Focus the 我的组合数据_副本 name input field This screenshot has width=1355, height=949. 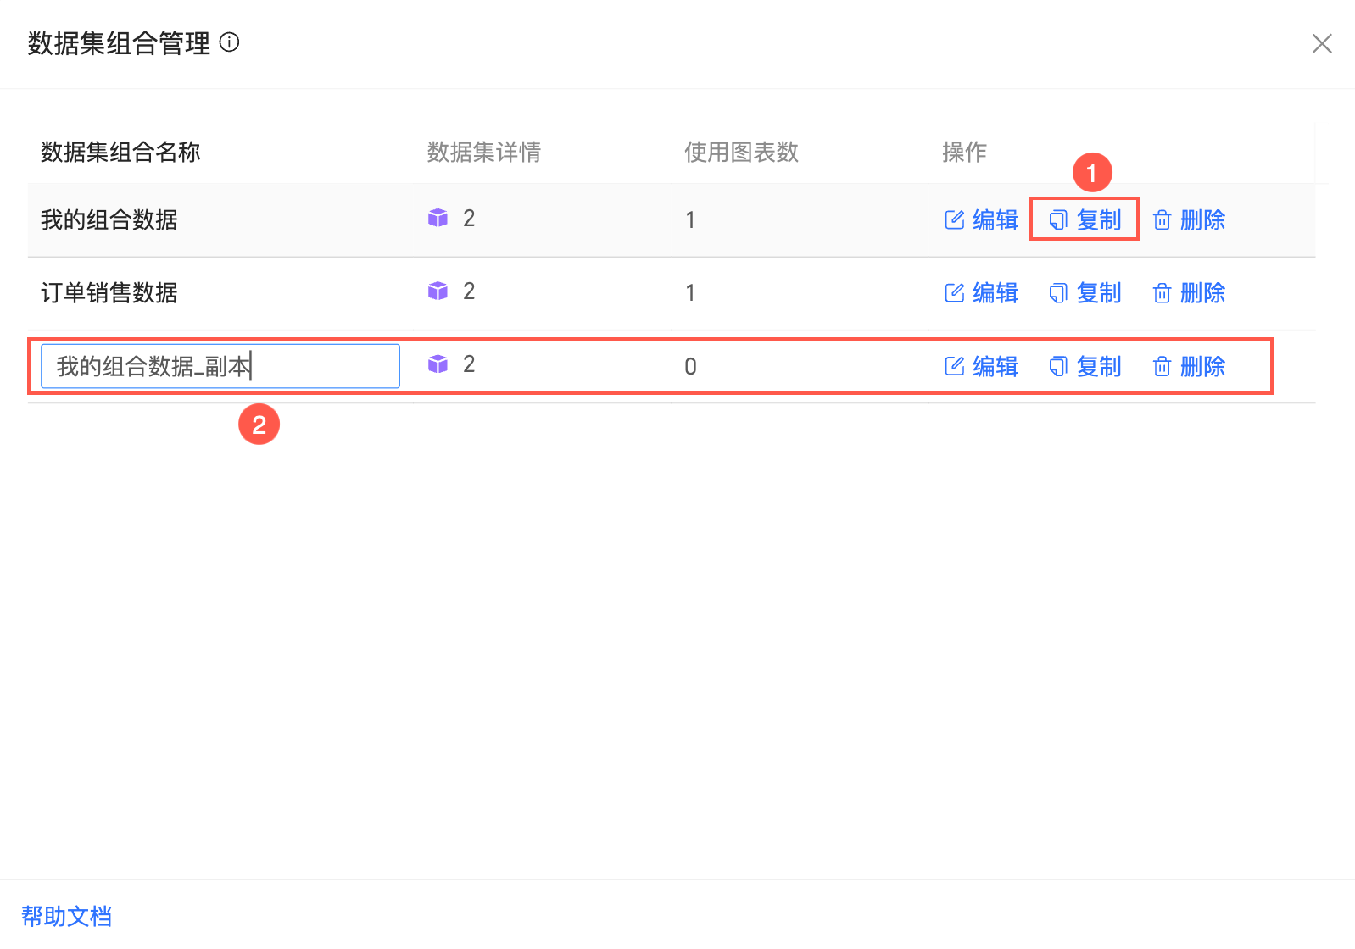click(220, 366)
